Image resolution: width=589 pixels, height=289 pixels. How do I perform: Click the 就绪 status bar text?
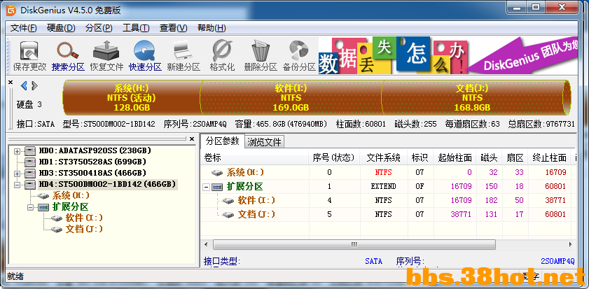click(15, 276)
